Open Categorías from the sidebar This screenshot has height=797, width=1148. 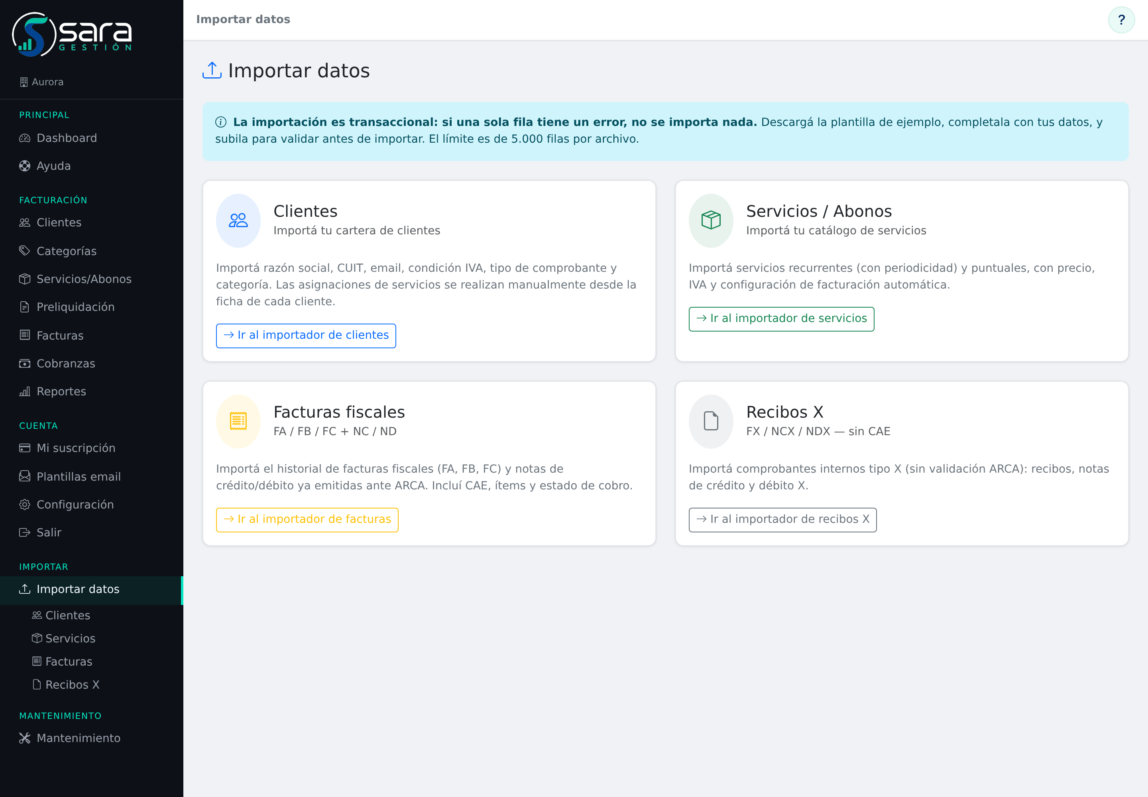tap(91, 251)
